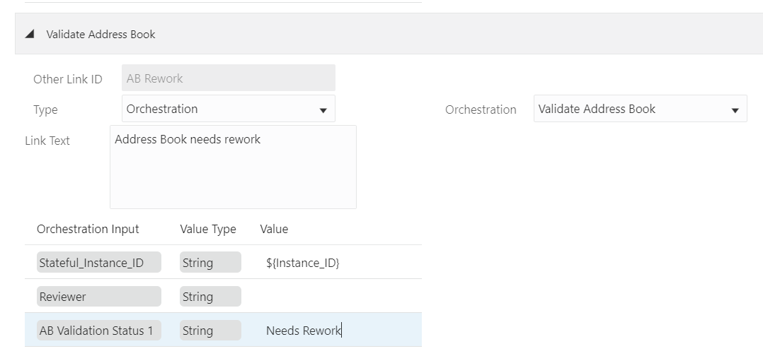The image size is (763, 356).
Task: Click the Value column header
Action: point(274,229)
